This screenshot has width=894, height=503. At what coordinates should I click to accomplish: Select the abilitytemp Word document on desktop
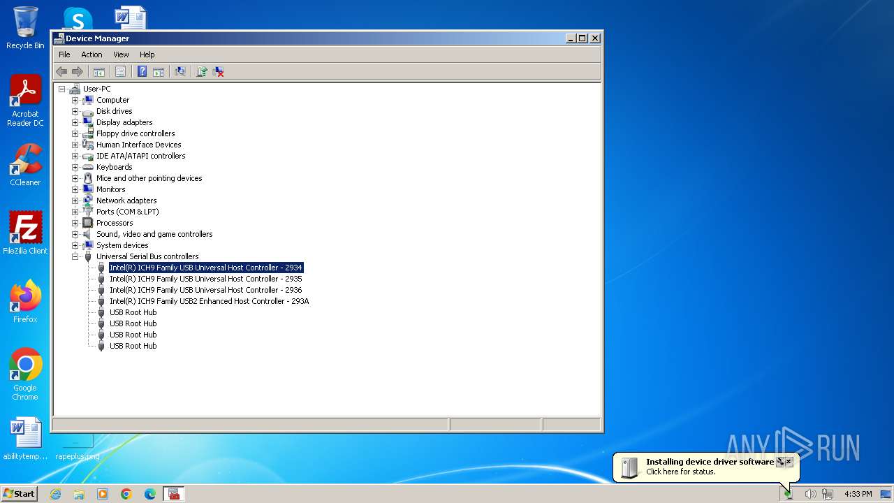pos(25,439)
